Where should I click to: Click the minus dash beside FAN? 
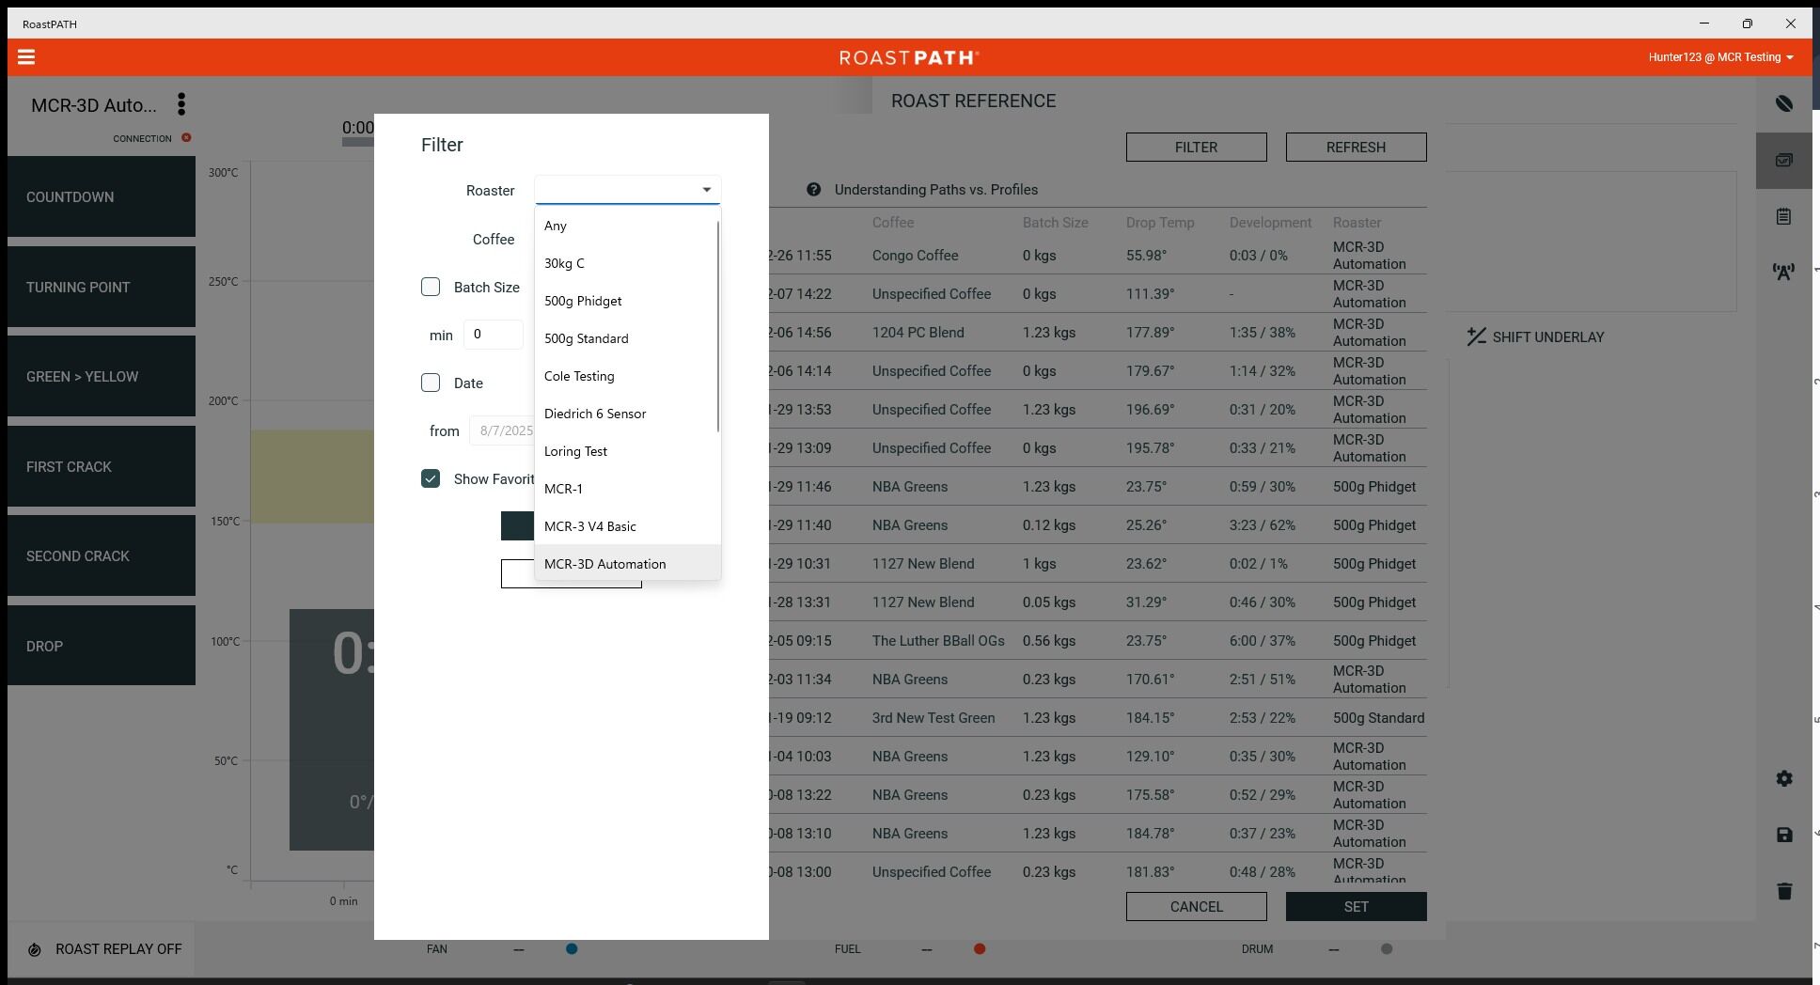coord(519,949)
